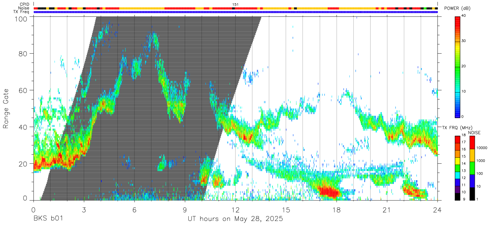Click the strong red echo near hour 17-18
The image size is (492, 227).
click(x=329, y=191)
